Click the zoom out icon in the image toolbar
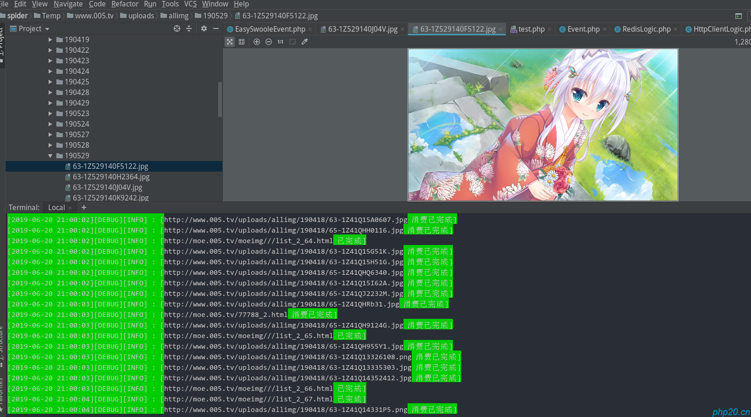This screenshot has width=751, height=417. click(x=269, y=42)
